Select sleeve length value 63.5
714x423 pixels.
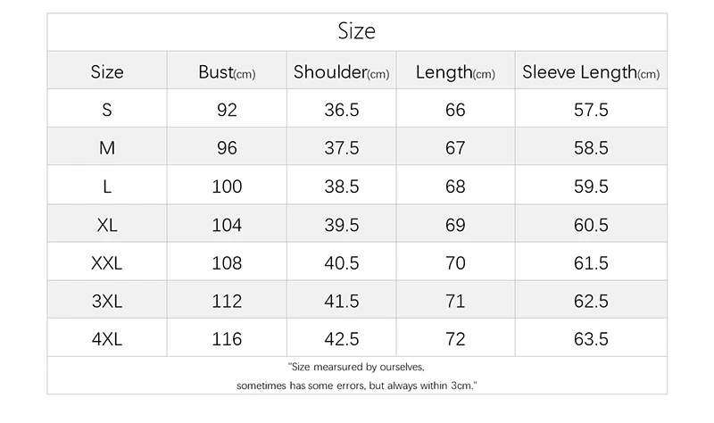coord(591,340)
